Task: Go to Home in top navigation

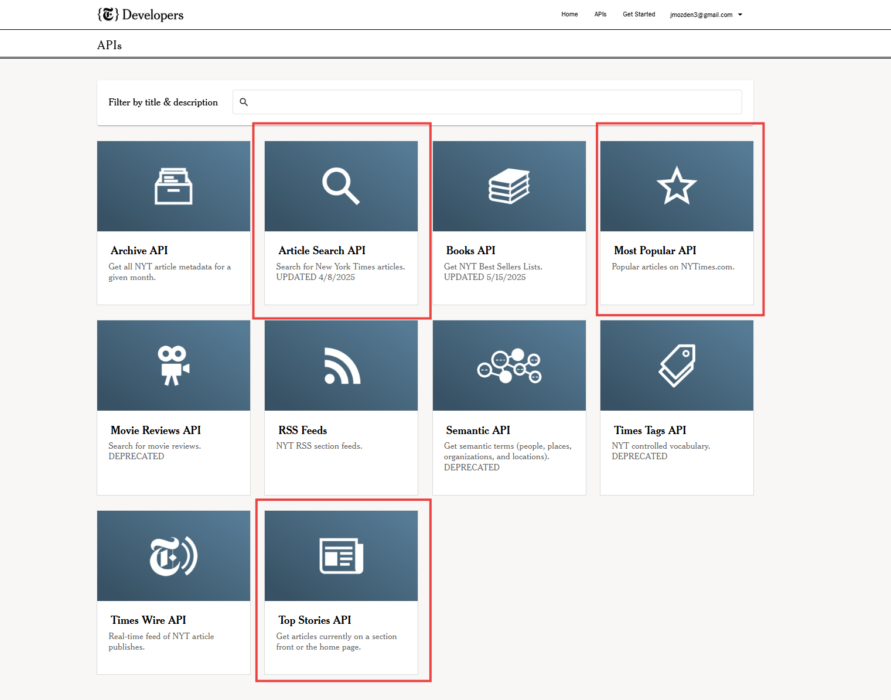Action: [569, 15]
